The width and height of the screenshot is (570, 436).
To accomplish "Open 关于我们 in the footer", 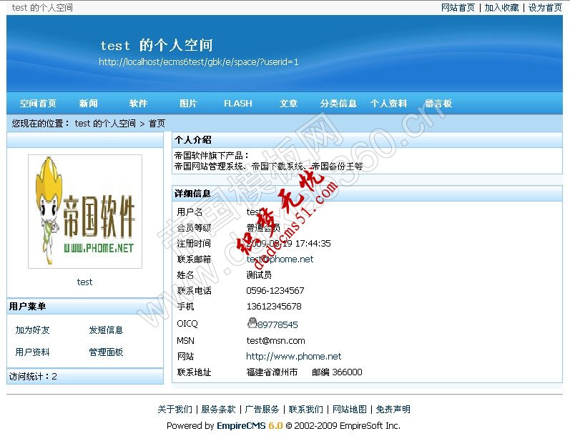I will pos(175,410).
